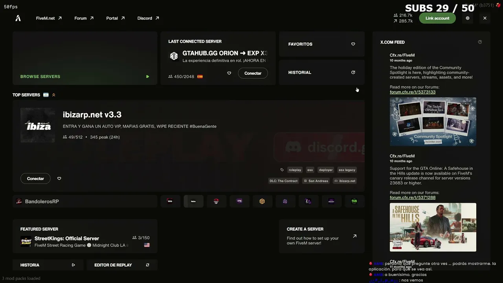Click the Link account button
Viewport: 503px width, 283px height.
pos(437,18)
